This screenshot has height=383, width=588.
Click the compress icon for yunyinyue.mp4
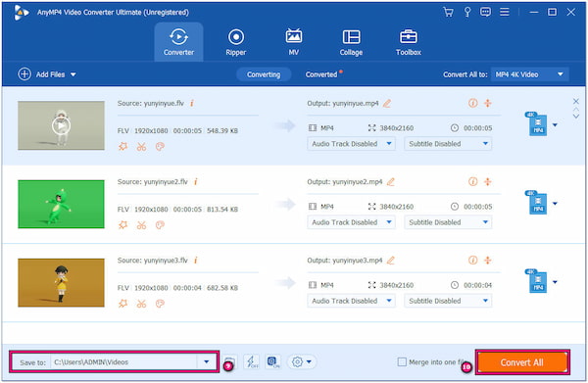click(487, 103)
